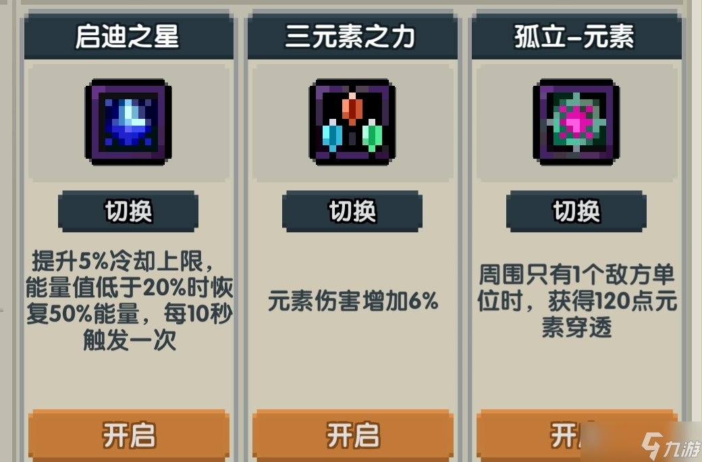702x462 pixels.
Task: Click 开启 for 三元素之力
Action: [353, 435]
